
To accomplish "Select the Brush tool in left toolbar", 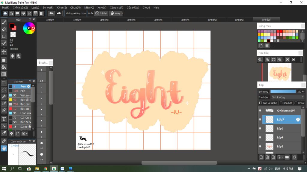I will pos(4,22).
